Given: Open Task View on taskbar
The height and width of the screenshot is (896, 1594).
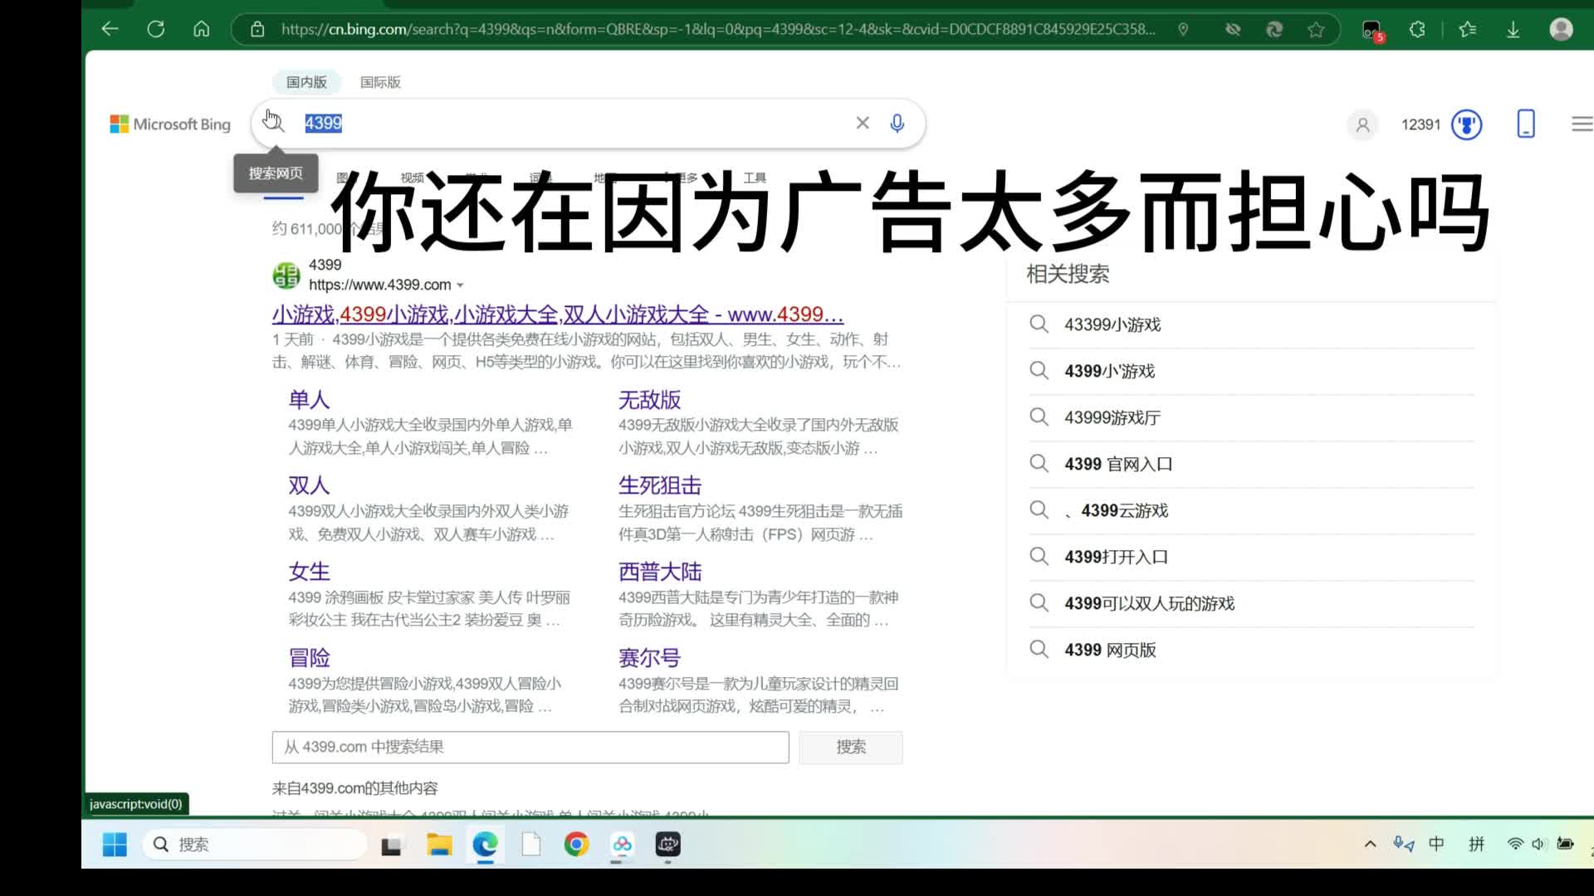Looking at the screenshot, I should tap(391, 845).
